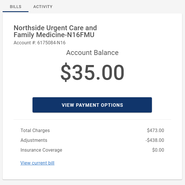Click the -$438.00 adjustments value
The width and height of the screenshot is (185, 185).
point(155,140)
